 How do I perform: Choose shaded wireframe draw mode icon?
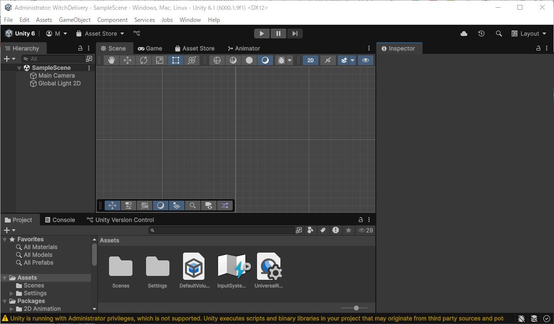(233, 60)
